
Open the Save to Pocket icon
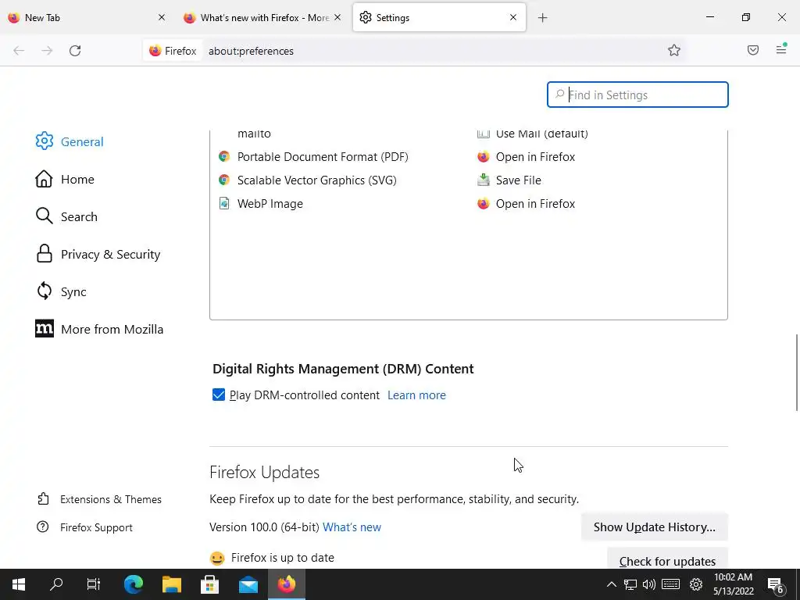click(752, 50)
